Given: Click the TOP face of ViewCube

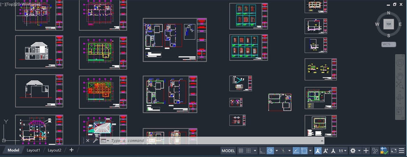Looking at the screenshot, I should click(389, 24).
